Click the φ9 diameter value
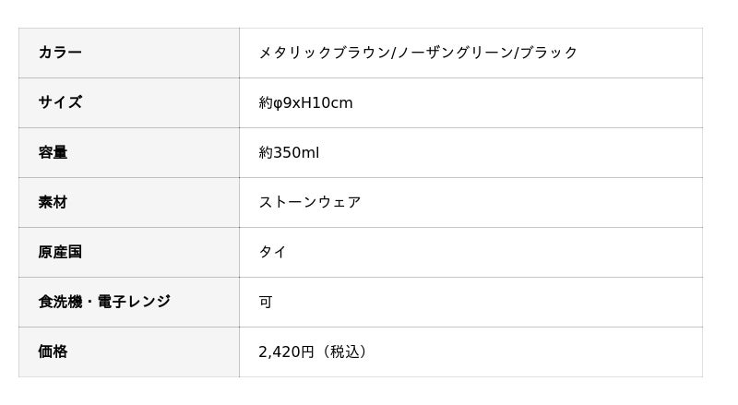The width and height of the screenshot is (738, 405). 282,102
